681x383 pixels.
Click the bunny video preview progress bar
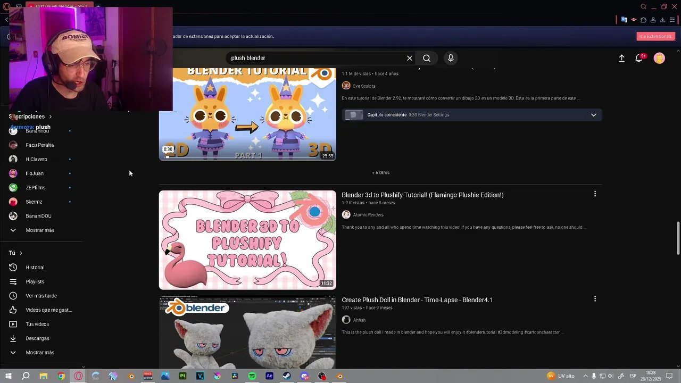pyautogui.click(x=247, y=157)
